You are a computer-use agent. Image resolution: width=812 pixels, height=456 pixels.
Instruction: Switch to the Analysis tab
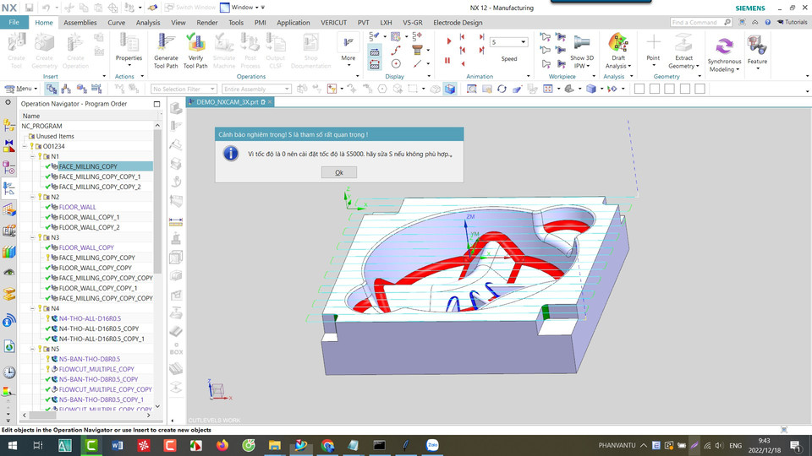pyautogui.click(x=148, y=22)
